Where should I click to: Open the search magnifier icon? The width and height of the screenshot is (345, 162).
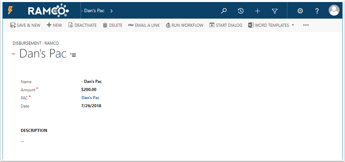224,11
